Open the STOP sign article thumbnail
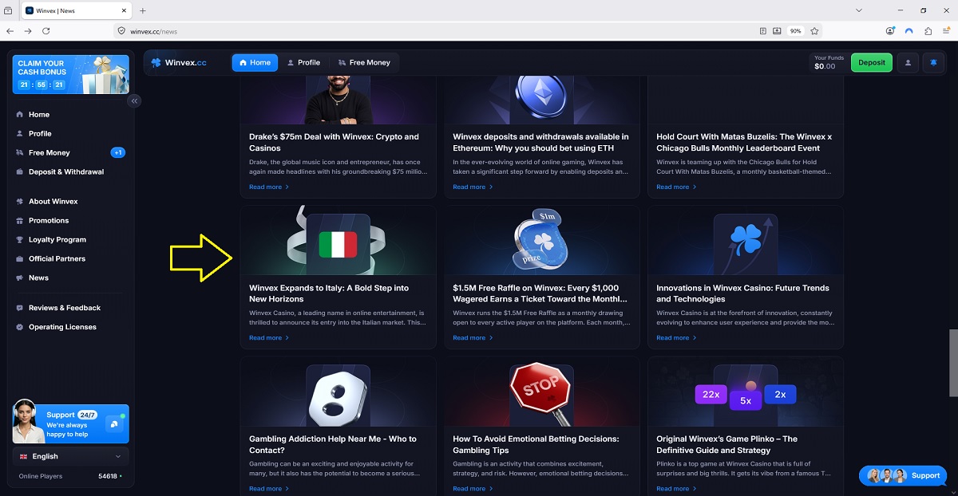Viewport: 958px width, 496px height. point(542,392)
